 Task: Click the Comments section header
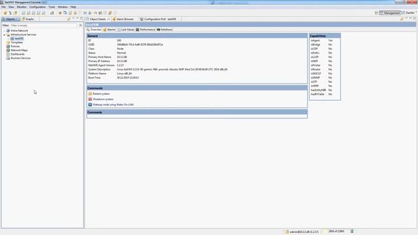pyautogui.click(x=197, y=112)
